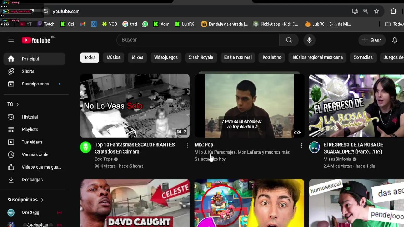Open the zoom magnifier in address bar
This screenshot has height=227, width=404.
click(365, 11)
